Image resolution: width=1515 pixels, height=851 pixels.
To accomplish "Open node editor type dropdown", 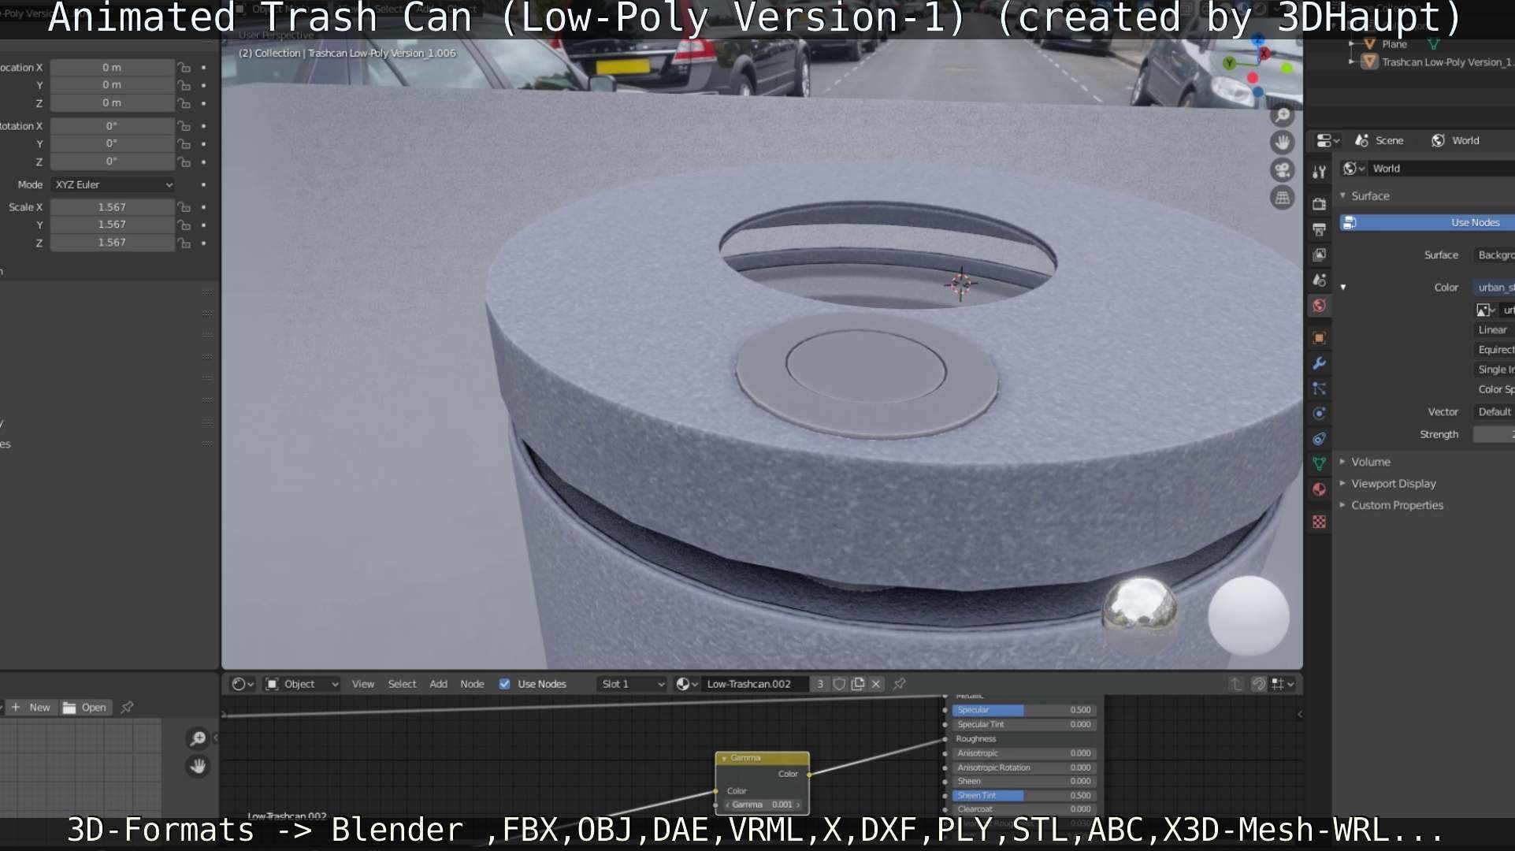I will pyautogui.click(x=243, y=684).
